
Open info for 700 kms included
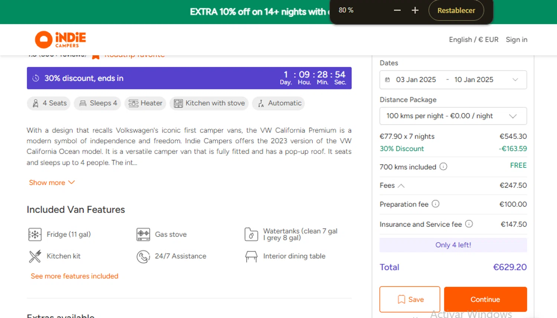click(x=443, y=167)
